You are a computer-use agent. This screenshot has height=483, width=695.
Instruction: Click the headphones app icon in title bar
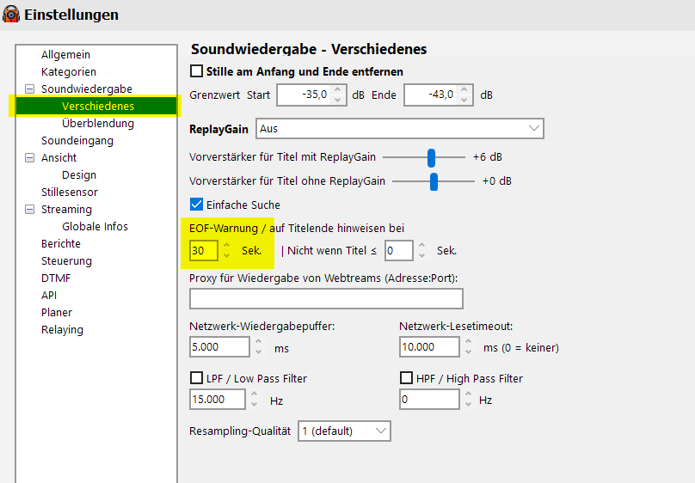(11, 14)
